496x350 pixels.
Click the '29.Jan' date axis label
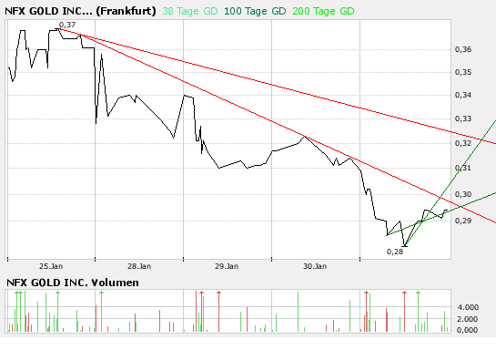(227, 266)
